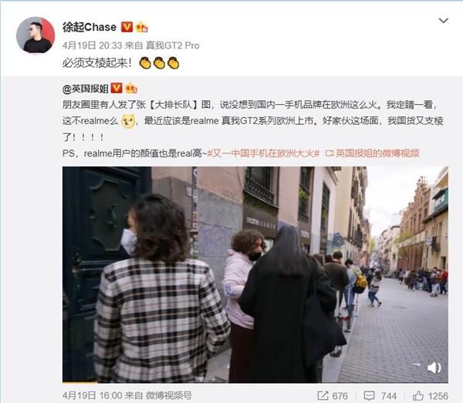This screenshot has height=403, width=463.
Task: Open comments icon showing 744
Action: (369, 395)
